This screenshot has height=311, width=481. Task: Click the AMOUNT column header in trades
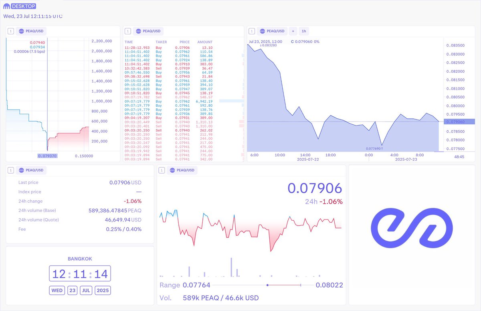[x=205, y=42]
